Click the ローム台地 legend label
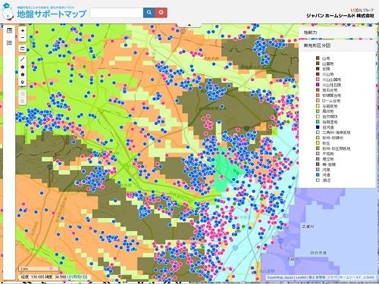 (331, 101)
